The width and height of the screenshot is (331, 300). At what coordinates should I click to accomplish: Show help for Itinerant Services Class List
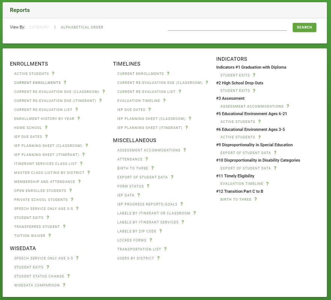(x=81, y=163)
